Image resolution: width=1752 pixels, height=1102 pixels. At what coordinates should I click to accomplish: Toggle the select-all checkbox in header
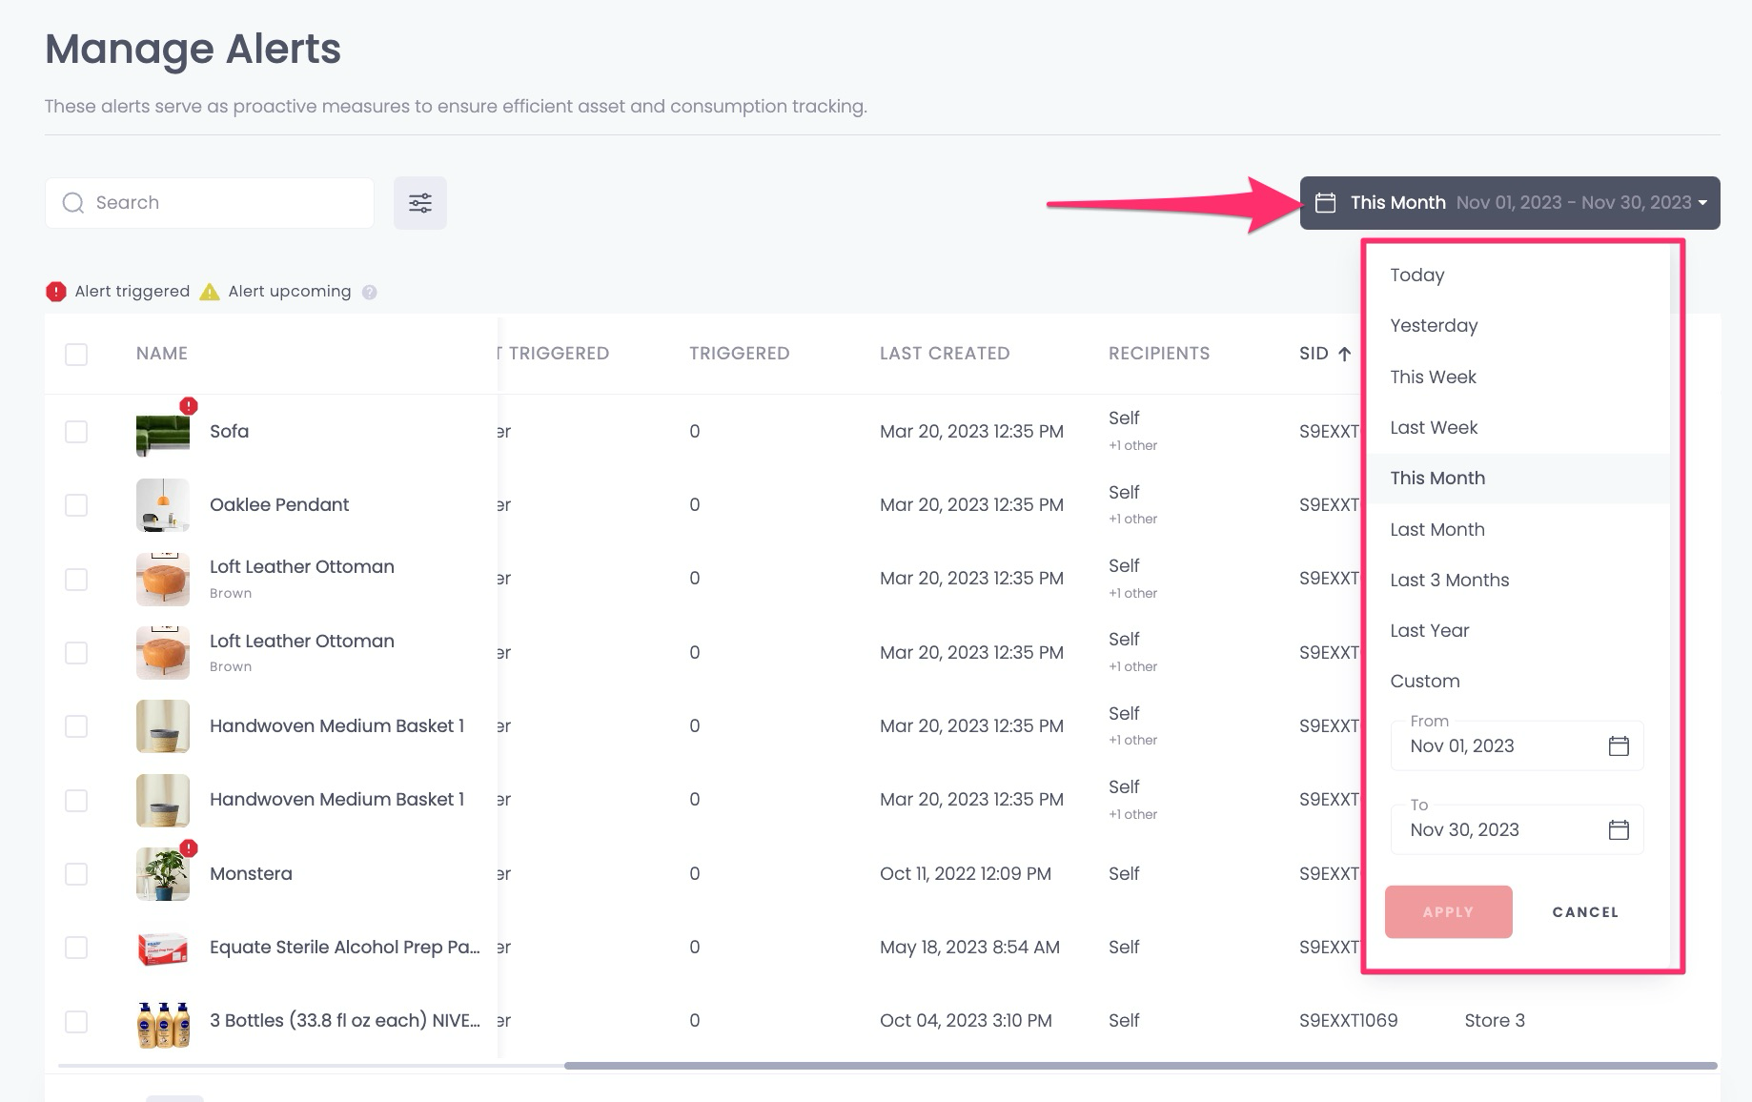76,355
